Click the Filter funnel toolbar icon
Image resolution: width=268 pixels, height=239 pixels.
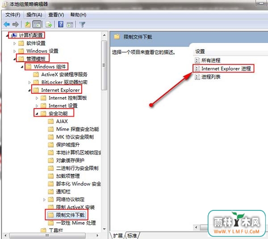82,25
